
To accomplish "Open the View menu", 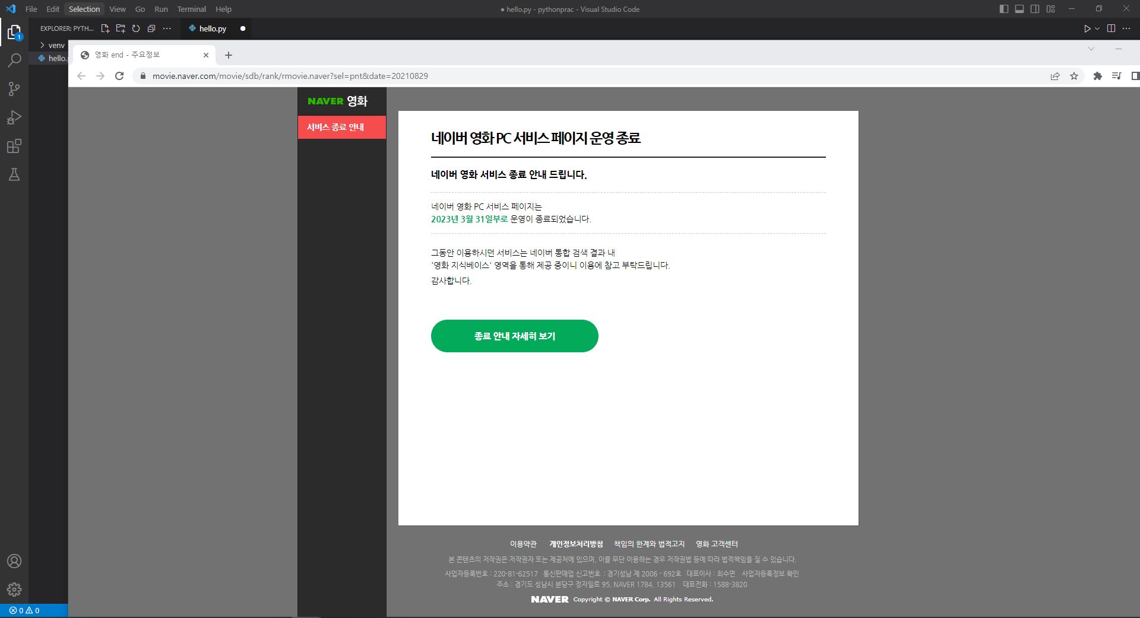I will click(118, 9).
